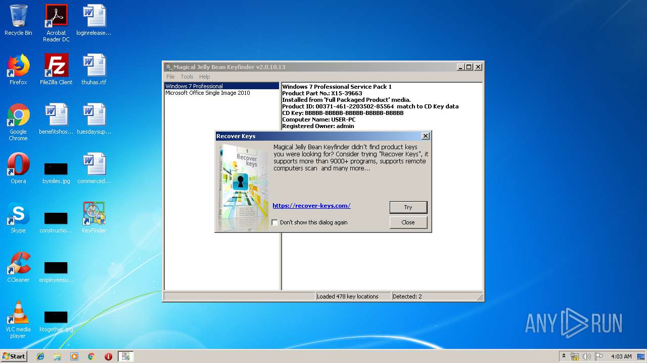
Task: Click the Try button in Recover Keys dialog
Action: pos(408,207)
